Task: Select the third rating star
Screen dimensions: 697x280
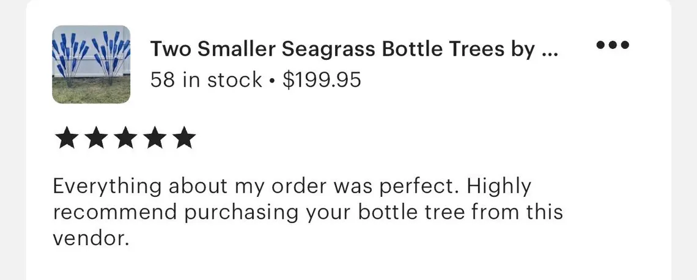Action: click(x=125, y=139)
